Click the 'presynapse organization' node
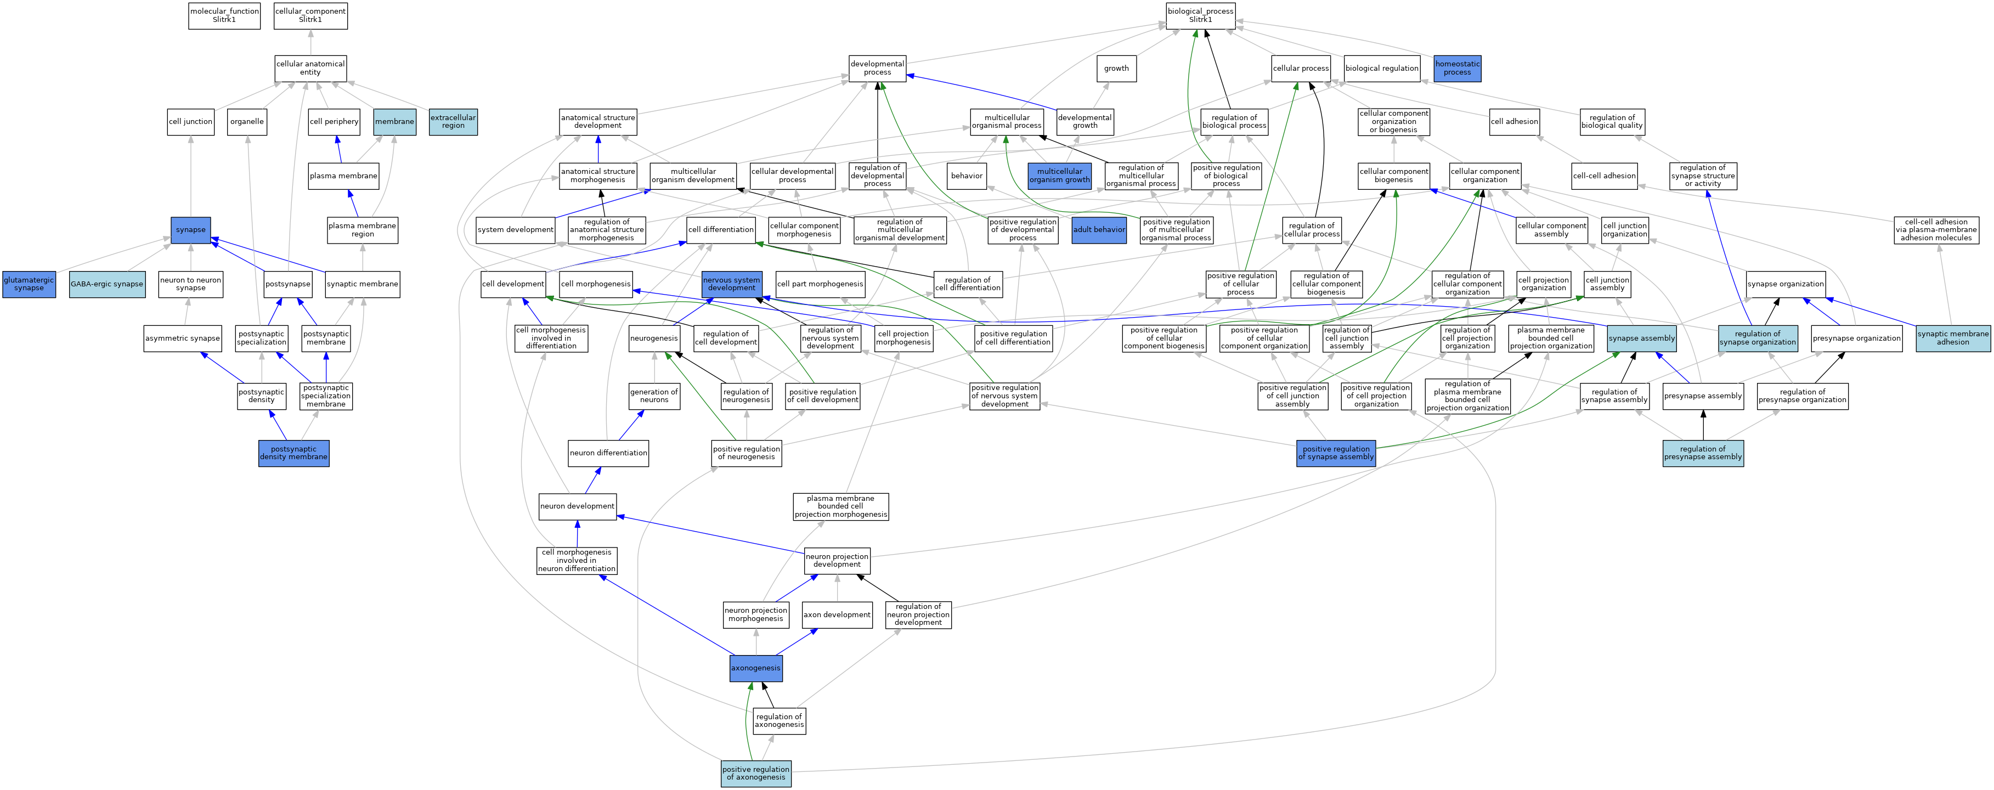 1856,338
